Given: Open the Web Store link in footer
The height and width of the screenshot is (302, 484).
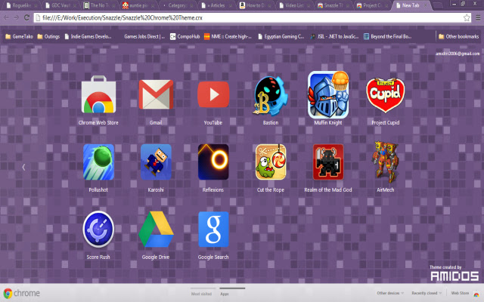Looking at the screenshot, I should [460, 293].
